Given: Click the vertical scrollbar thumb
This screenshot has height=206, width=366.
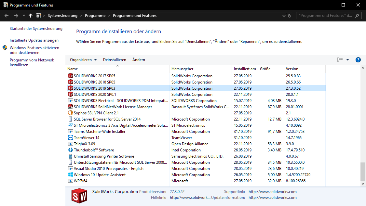Looking at the screenshot, I should (363, 172).
